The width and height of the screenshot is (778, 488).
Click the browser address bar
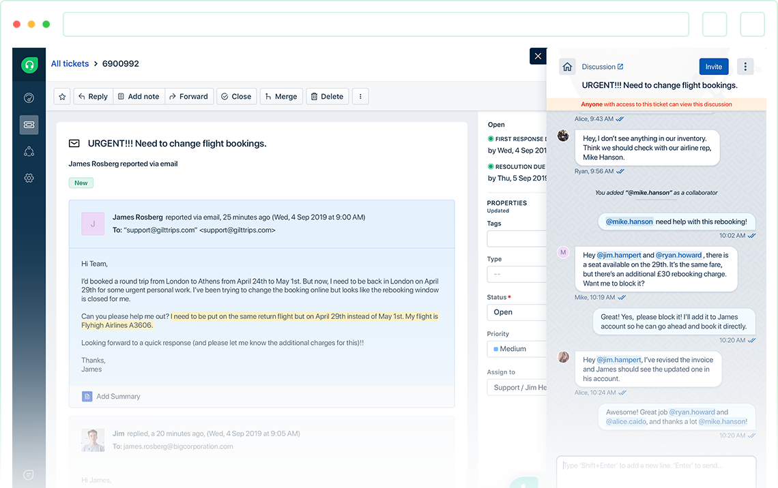376,25
